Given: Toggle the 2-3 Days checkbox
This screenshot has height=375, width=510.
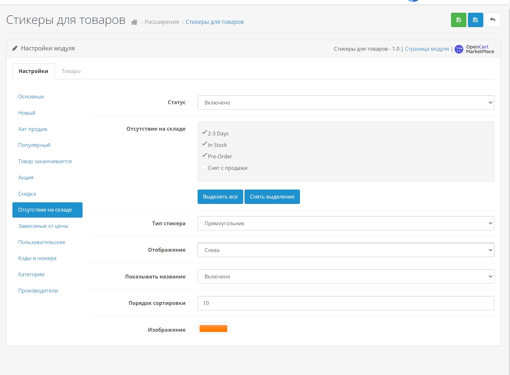Looking at the screenshot, I should [x=204, y=133].
